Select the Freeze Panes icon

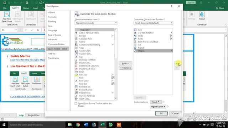click(76, 93)
